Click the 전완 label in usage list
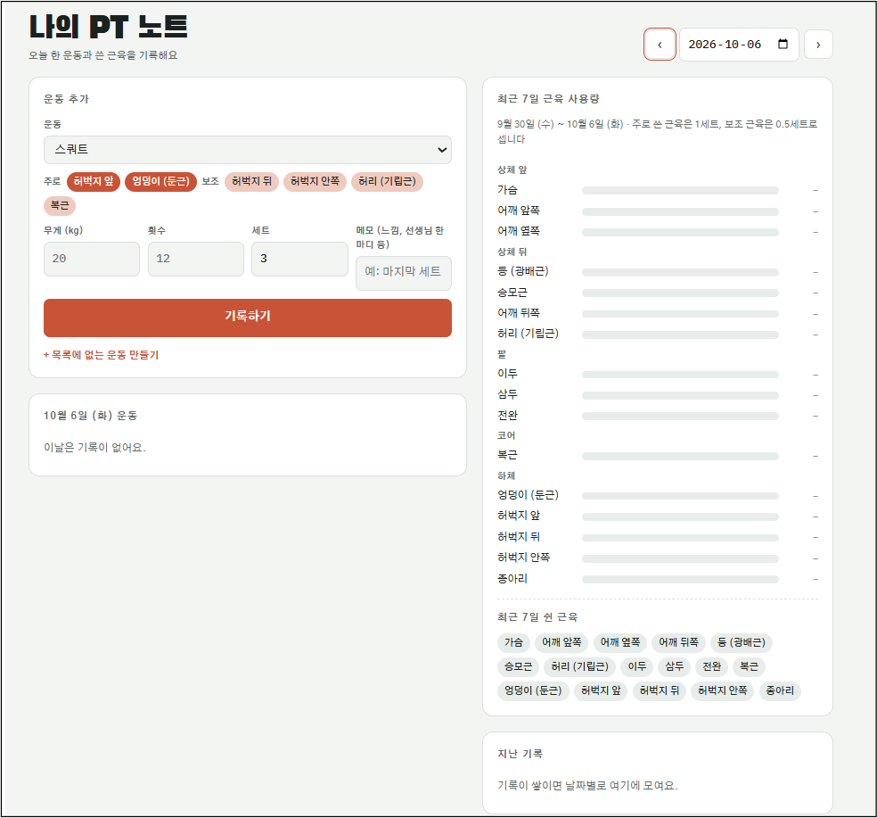Viewport: 877px width, 818px height. pyautogui.click(x=507, y=416)
